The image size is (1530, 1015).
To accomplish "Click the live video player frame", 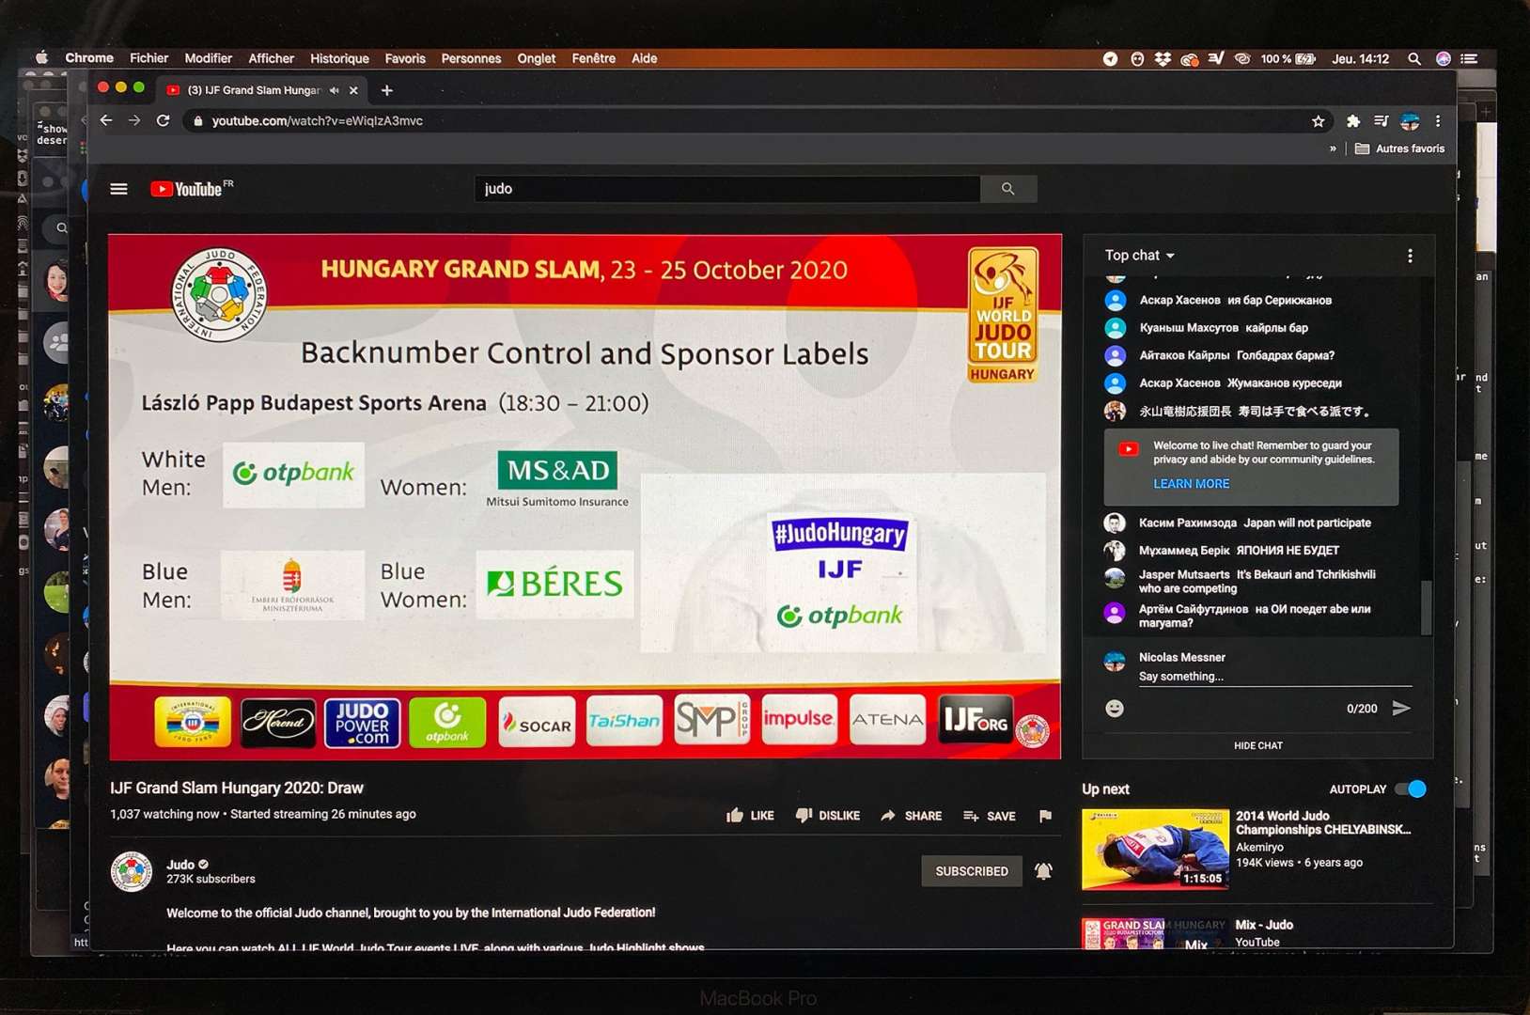I will point(585,496).
